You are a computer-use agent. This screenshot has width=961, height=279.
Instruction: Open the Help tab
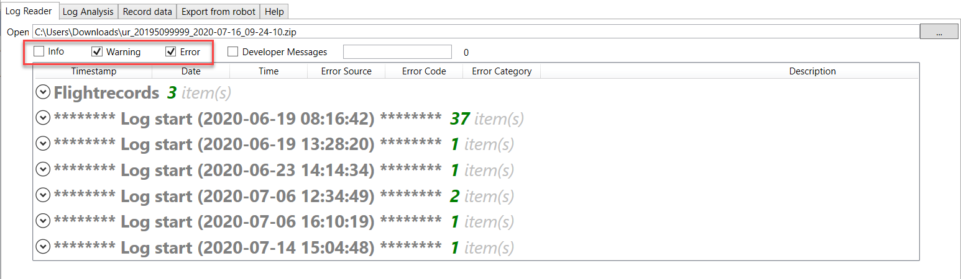274,12
